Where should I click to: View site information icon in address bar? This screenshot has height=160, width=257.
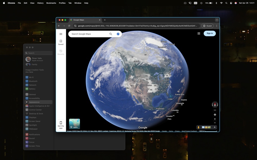(75, 26)
